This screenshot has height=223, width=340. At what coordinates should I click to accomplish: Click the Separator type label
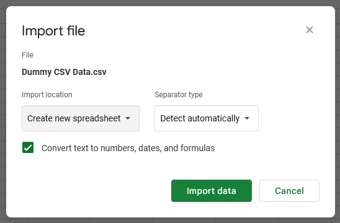tap(179, 95)
